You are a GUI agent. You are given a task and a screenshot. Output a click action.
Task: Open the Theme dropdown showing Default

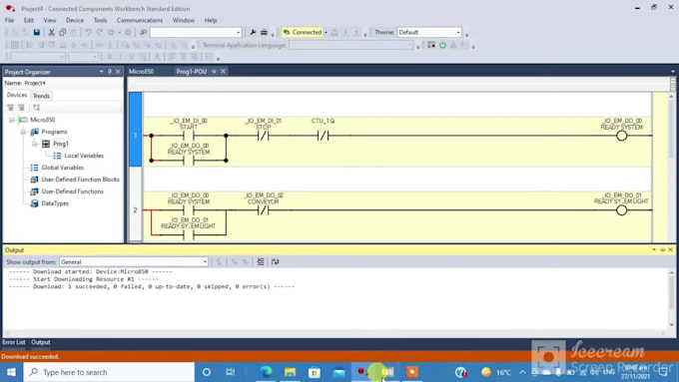pos(429,33)
